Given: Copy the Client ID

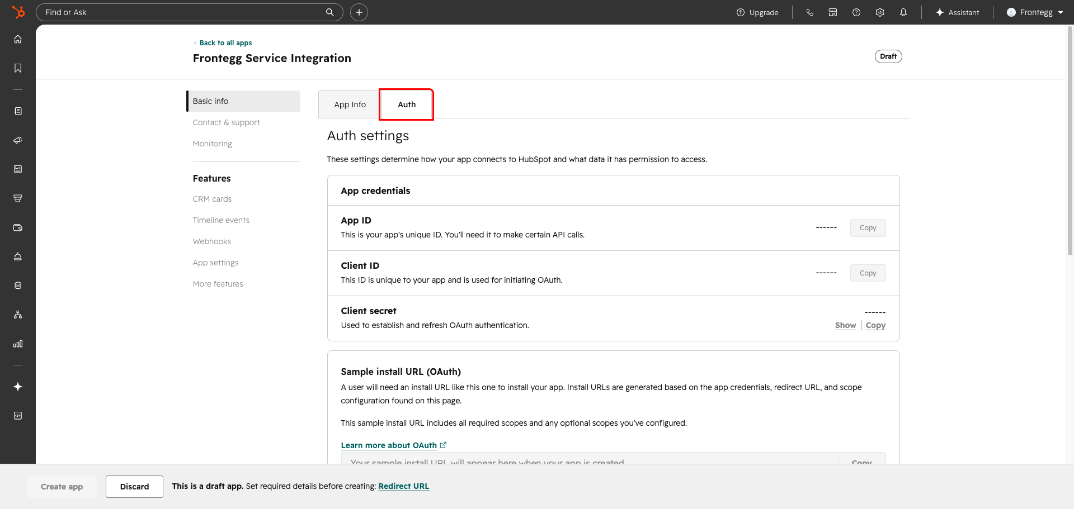Looking at the screenshot, I should coord(868,273).
